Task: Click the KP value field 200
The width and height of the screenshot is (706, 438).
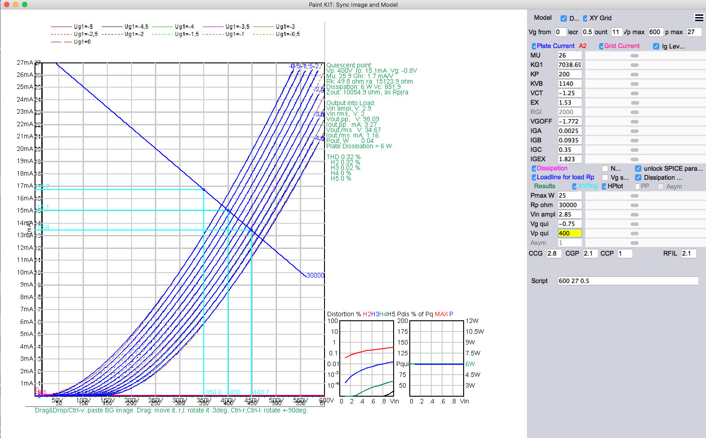Action: pos(570,74)
